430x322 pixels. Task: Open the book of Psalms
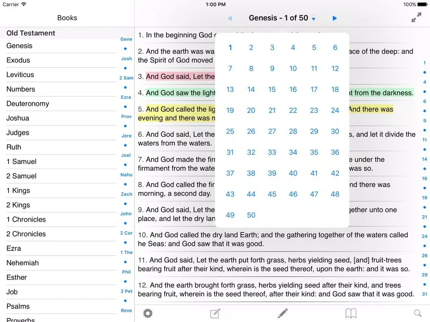click(x=61, y=307)
